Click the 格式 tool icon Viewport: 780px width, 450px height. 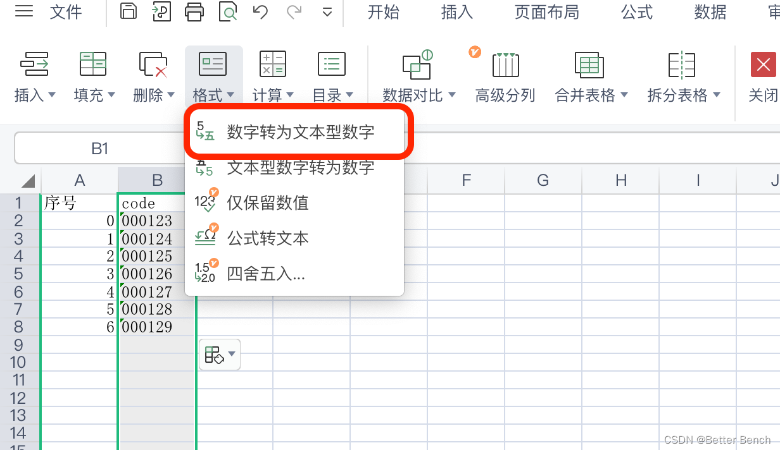tap(213, 64)
